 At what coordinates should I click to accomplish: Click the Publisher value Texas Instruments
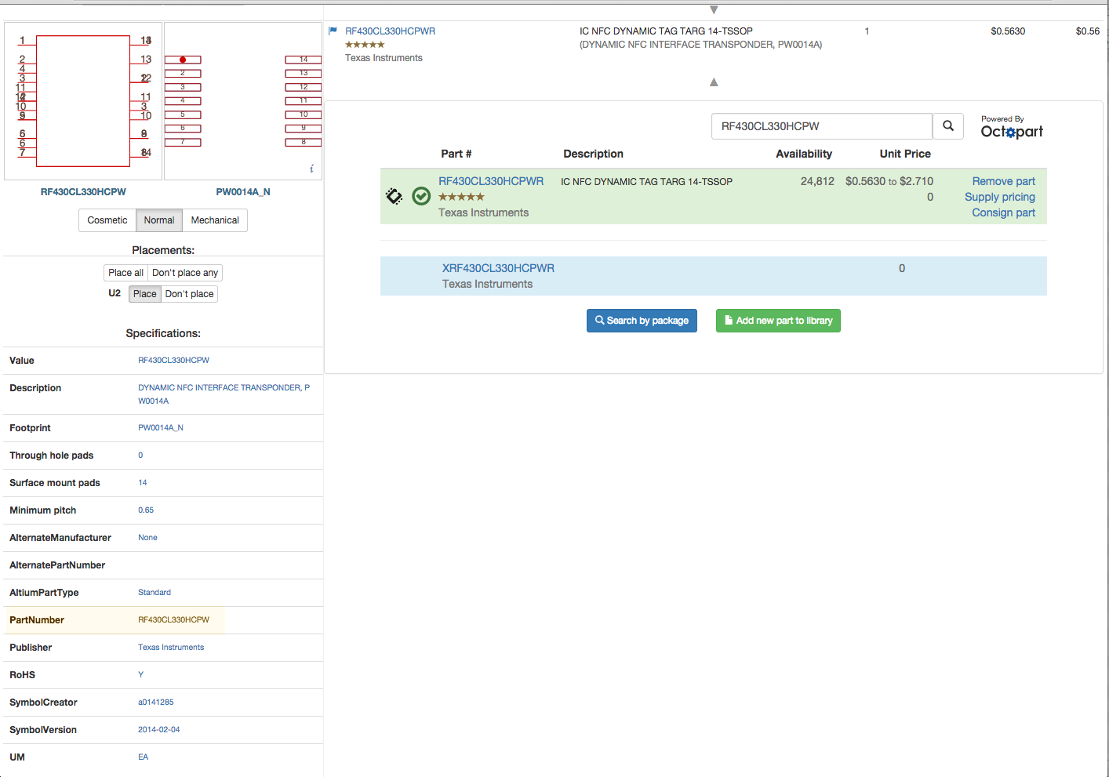pyautogui.click(x=171, y=648)
